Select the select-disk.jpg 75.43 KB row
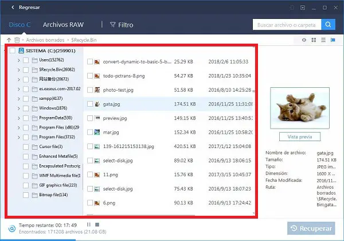This screenshot has width=344, height=241. point(168,189)
